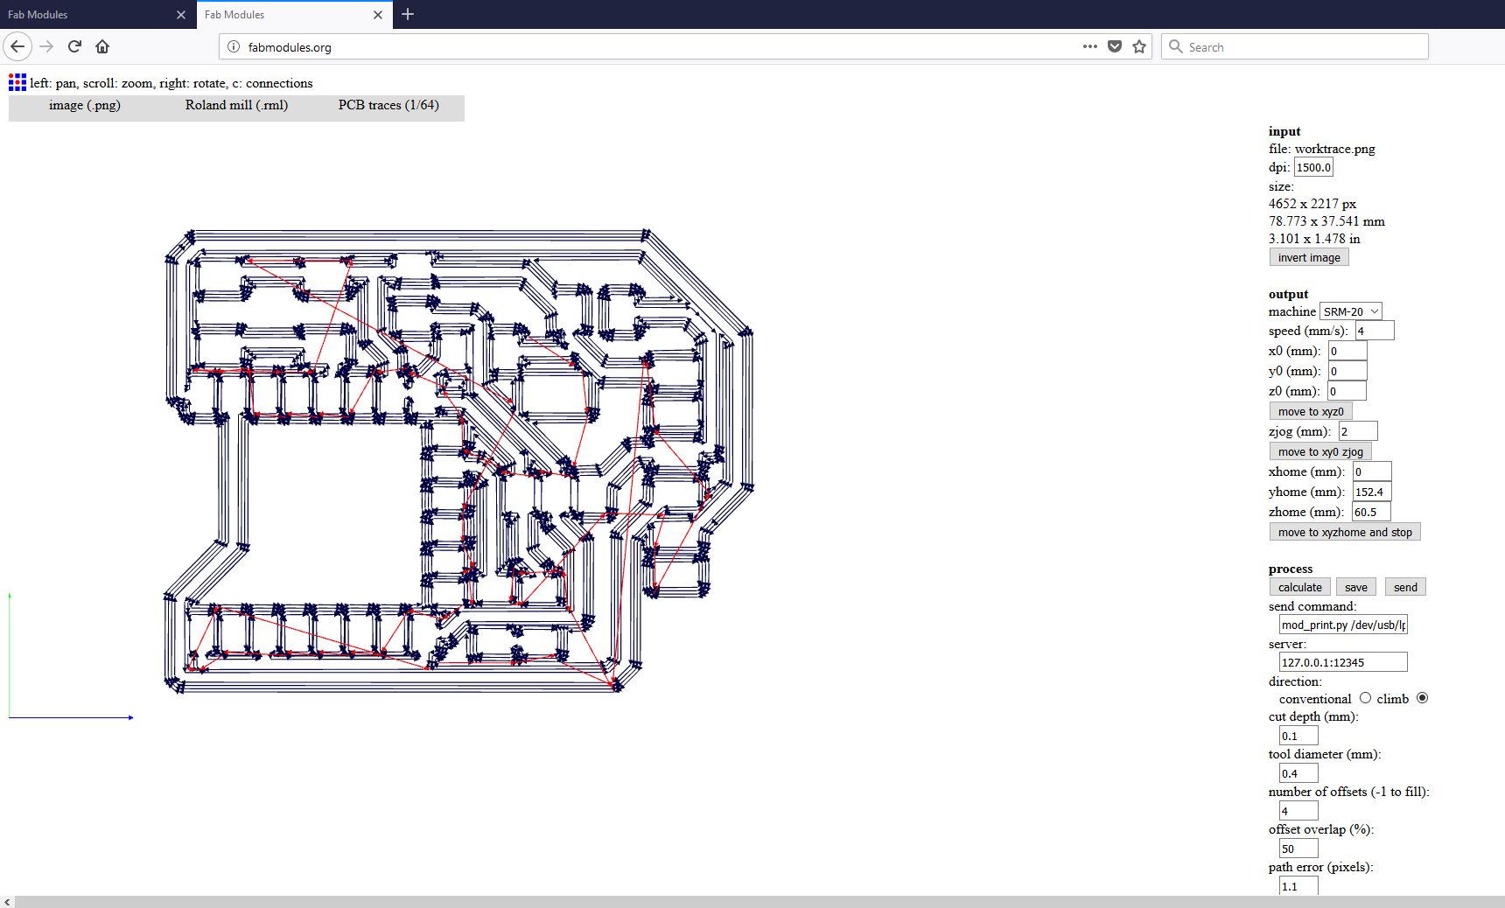This screenshot has height=908, width=1505.
Task: Click the pan/zoom/rotate instructions text
Action: 171,83
